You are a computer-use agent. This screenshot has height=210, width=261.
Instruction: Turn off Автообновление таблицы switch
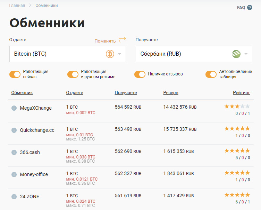point(211,74)
